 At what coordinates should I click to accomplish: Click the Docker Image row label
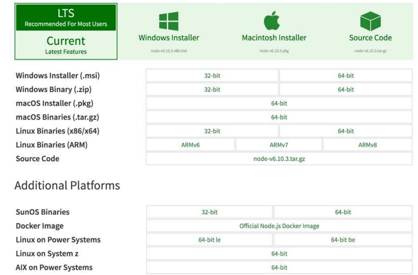point(40,226)
